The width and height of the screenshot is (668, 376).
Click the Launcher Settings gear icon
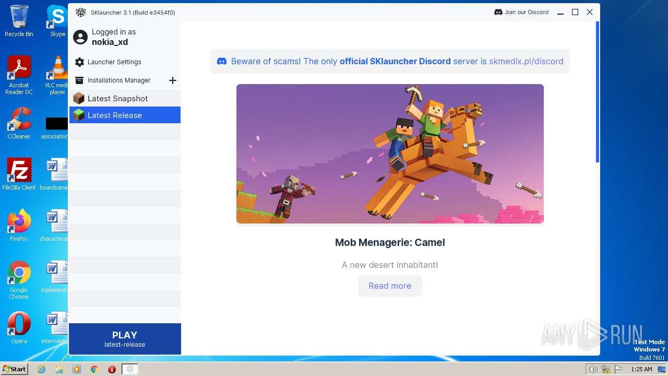click(x=79, y=62)
